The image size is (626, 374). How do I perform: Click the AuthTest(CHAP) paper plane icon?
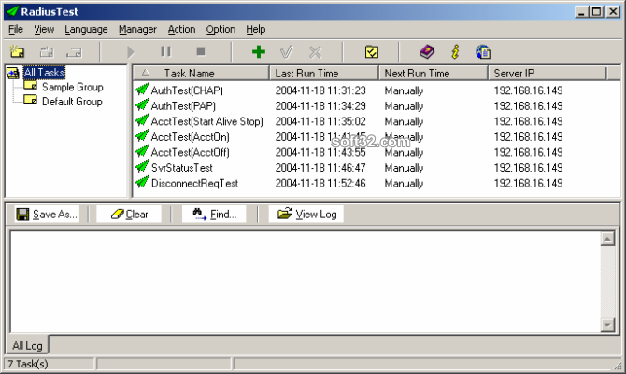pos(142,89)
